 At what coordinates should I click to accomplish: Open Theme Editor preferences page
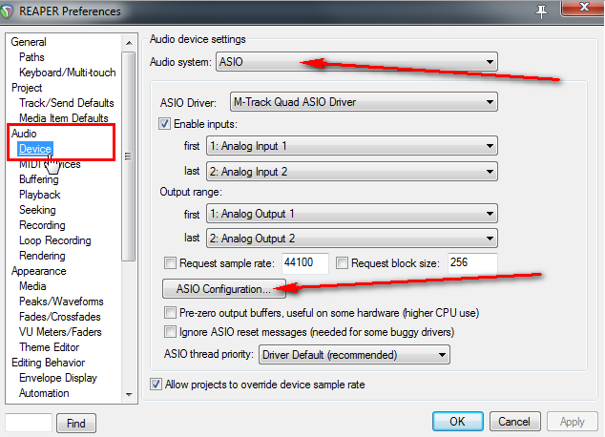49,347
